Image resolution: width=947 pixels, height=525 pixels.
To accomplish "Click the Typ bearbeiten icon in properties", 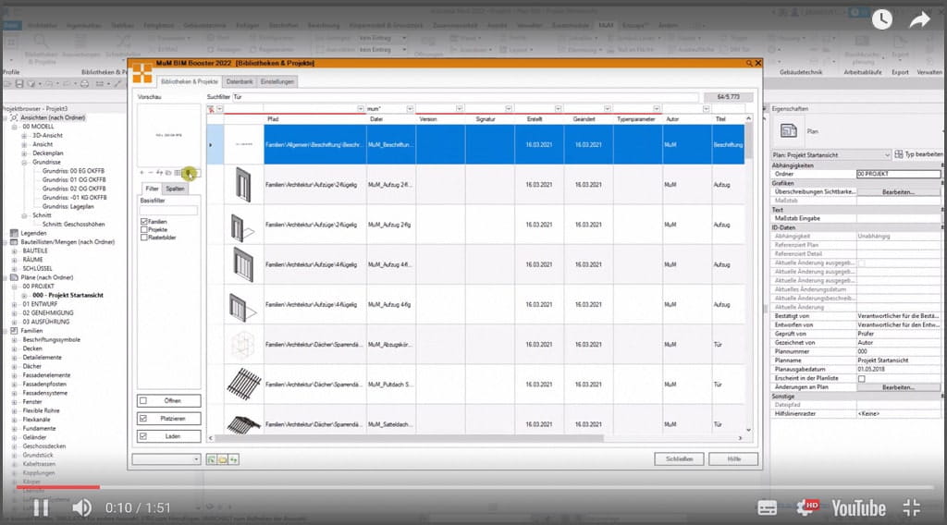I will tap(898, 154).
